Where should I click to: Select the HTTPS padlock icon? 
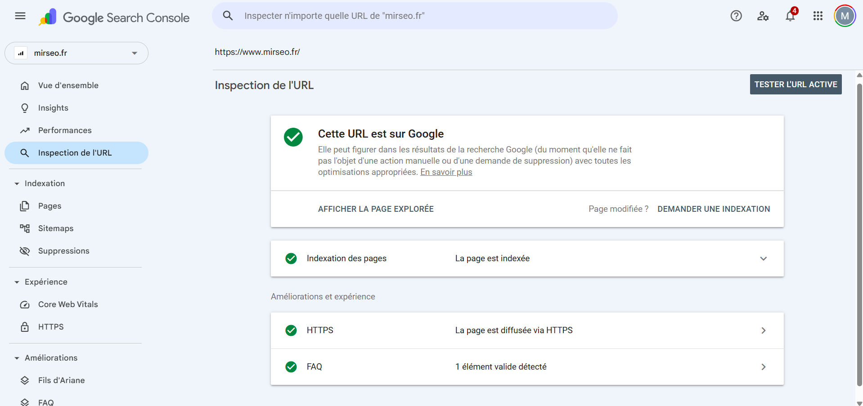point(25,326)
